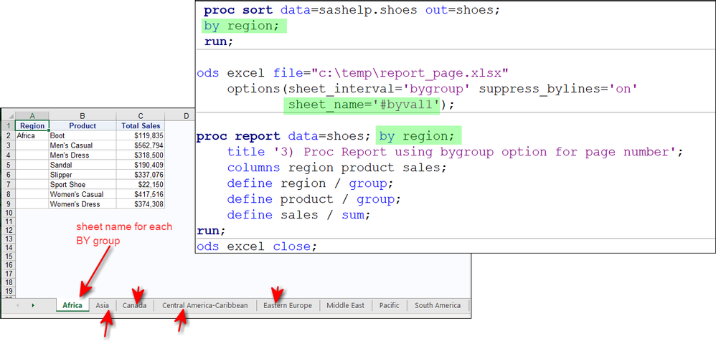Image resolution: width=716 pixels, height=341 pixels.
Task: Click the $337,076 sales cell
Action: pyautogui.click(x=140, y=175)
